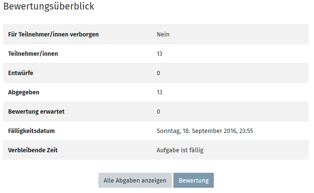
Task: Click the due time 23:55
Action: 246,131
